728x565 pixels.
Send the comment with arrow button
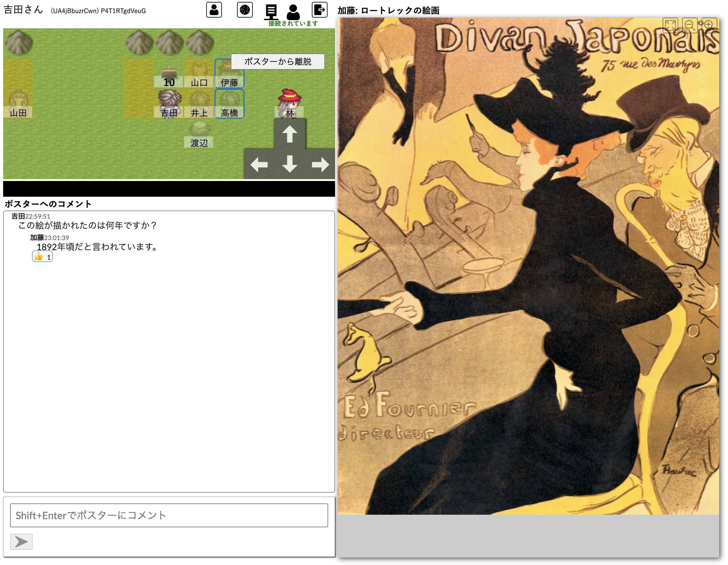pyautogui.click(x=21, y=542)
